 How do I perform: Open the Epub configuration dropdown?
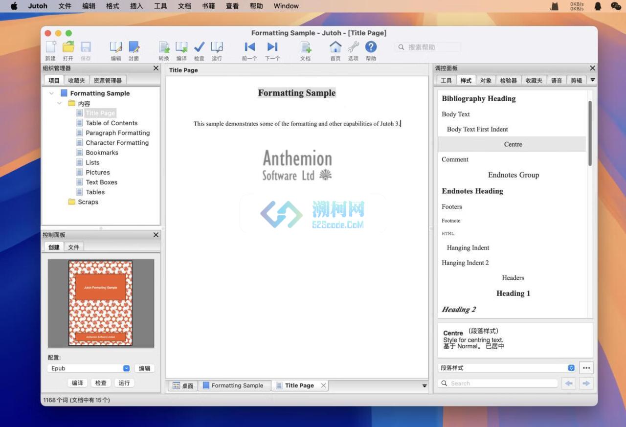89,368
